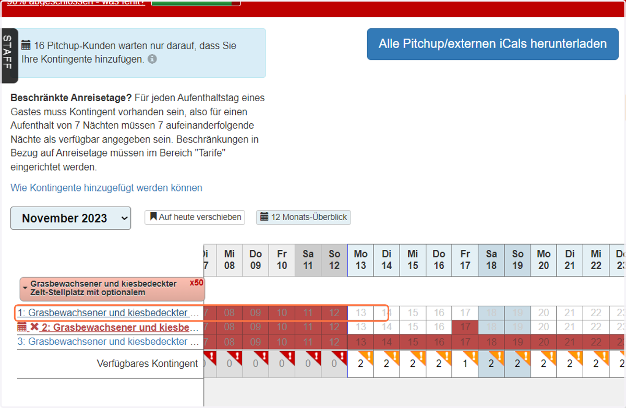
Task: Click the completion progress bar in red banner
Action: [x=196, y=3]
